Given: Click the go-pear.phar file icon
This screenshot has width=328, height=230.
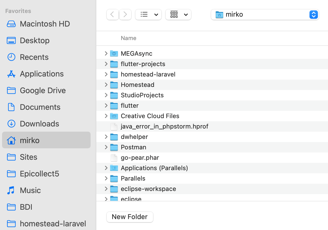Looking at the screenshot, I should point(114,158).
